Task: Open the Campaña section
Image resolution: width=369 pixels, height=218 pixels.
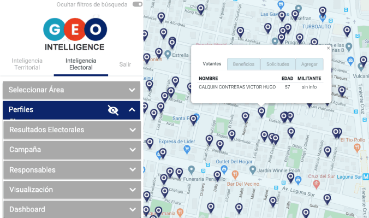Action: tap(72, 150)
